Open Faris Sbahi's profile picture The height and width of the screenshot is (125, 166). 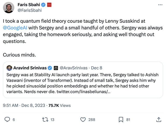tap(9, 8)
